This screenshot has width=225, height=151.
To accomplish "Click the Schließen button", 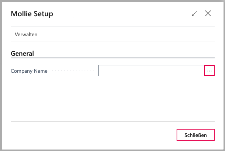I will pos(195,135).
